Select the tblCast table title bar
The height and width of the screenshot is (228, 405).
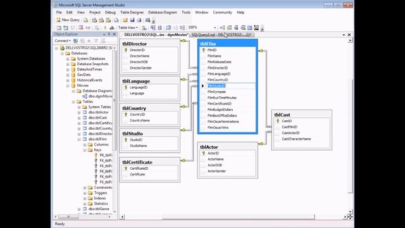pos(302,115)
